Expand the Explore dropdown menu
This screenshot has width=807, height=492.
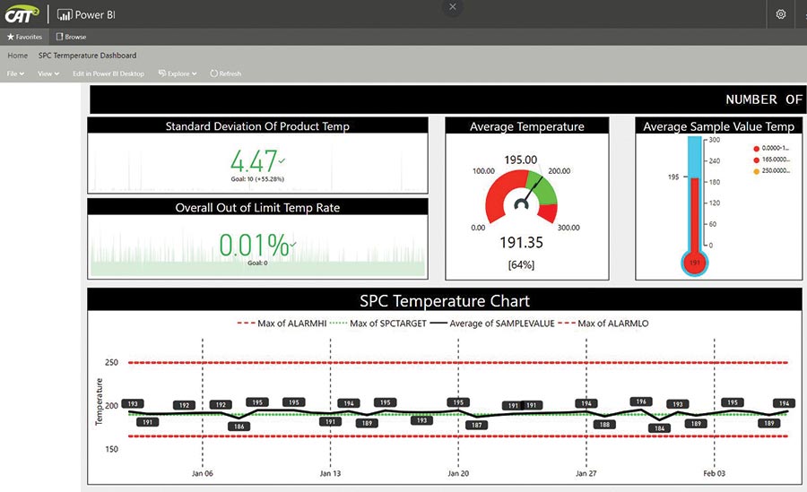pyautogui.click(x=178, y=73)
